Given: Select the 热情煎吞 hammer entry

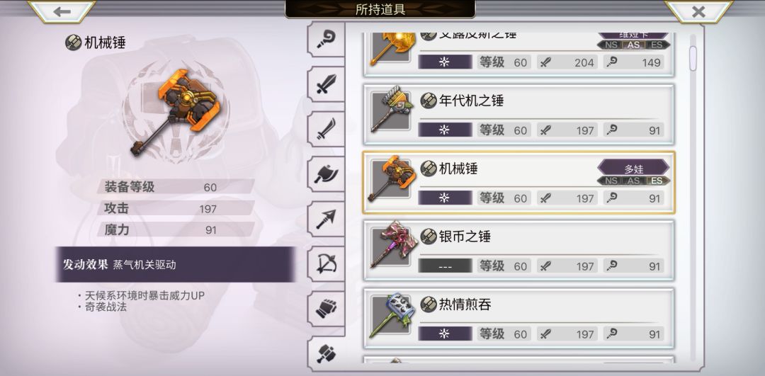Looking at the screenshot, I should [518, 319].
